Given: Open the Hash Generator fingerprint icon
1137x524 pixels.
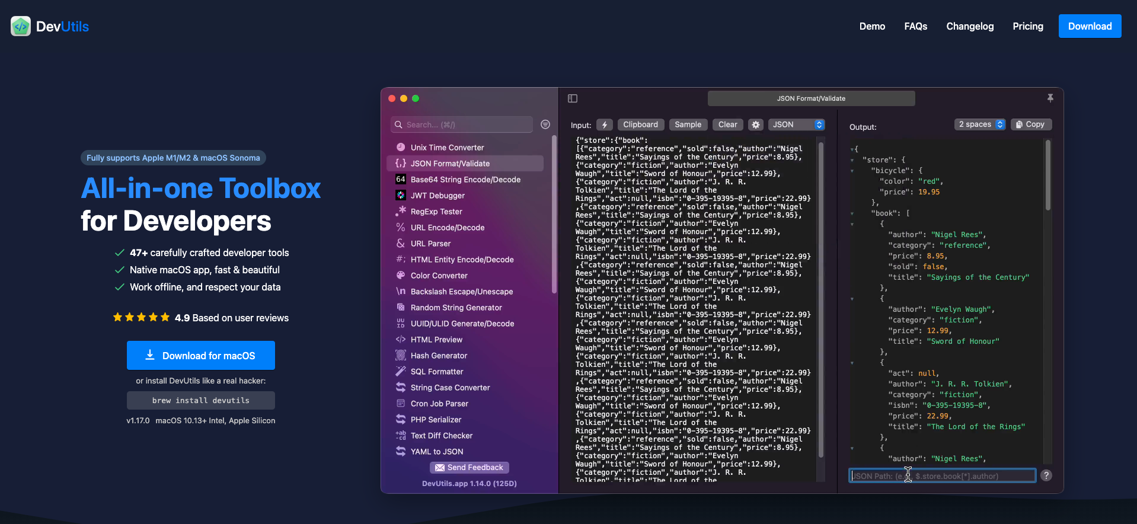Looking at the screenshot, I should click(401, 356).
